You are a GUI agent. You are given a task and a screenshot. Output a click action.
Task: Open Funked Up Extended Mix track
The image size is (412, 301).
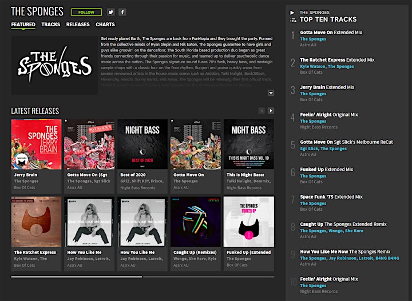[327, 170]
